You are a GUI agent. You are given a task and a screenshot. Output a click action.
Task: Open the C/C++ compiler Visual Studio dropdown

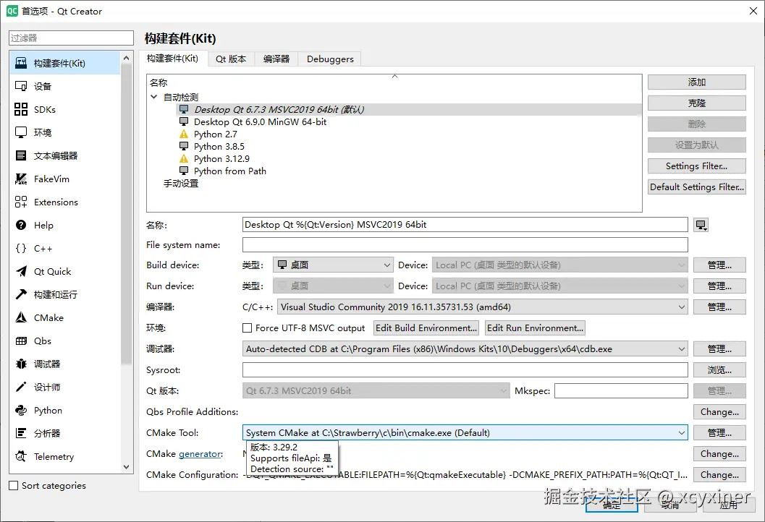(483, 307)
